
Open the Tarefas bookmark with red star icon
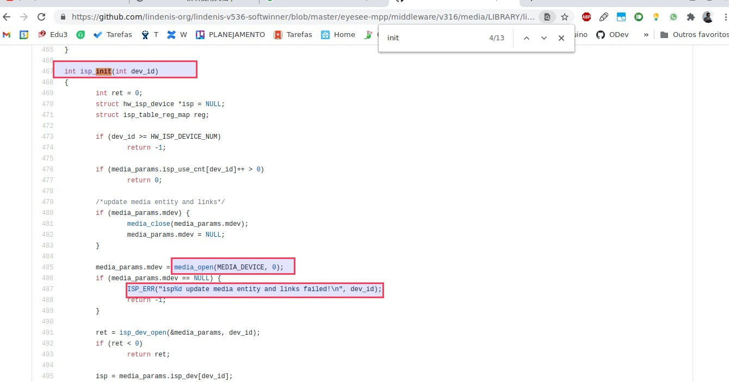[293, 34]
